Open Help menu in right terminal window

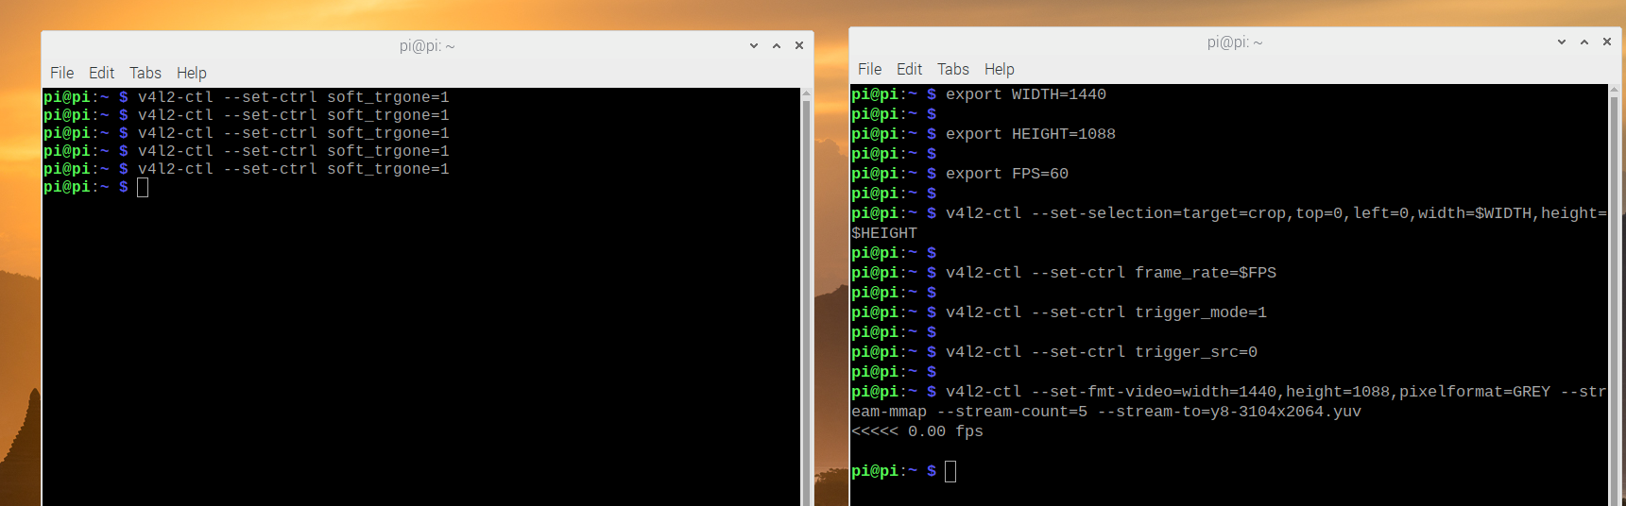point(999,69)
